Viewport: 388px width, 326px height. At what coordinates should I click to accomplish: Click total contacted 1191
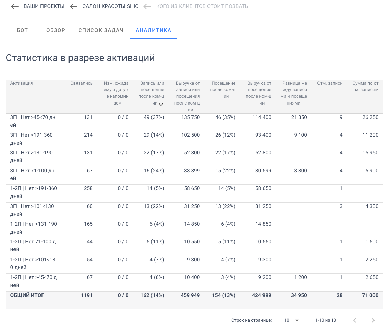click(x=87, y=295)
